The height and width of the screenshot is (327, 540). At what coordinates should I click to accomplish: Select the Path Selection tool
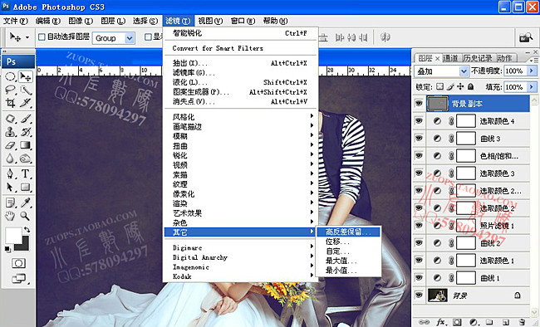10,188
